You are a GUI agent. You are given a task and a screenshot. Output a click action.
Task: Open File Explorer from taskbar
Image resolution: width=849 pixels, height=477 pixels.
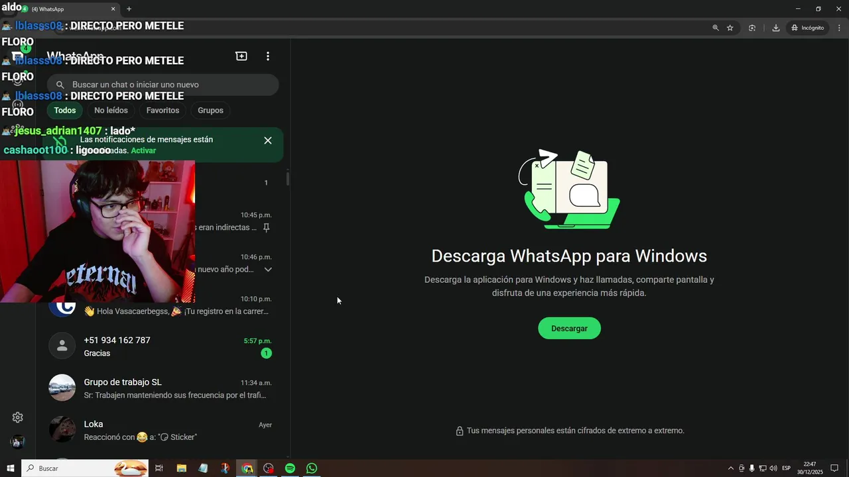pyautogui.click(x=181, y=468)
